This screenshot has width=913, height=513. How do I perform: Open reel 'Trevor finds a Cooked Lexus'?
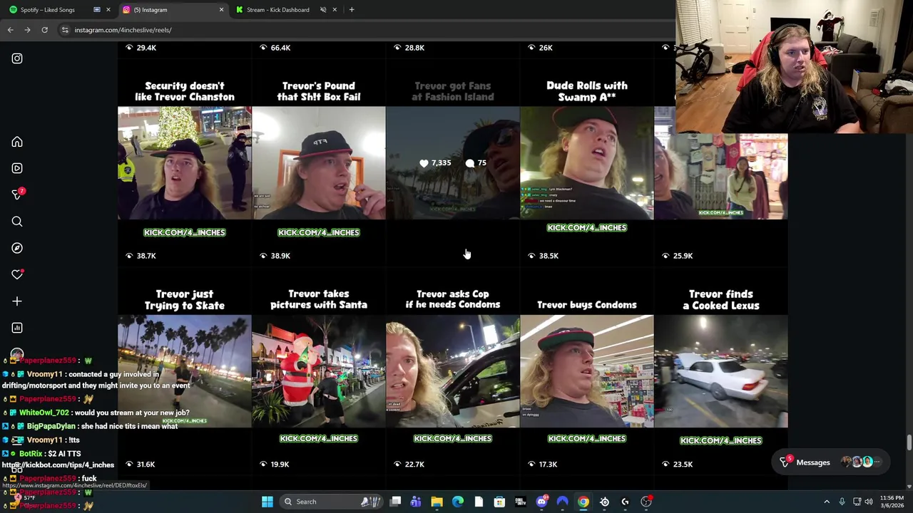[x=721, y=371]
